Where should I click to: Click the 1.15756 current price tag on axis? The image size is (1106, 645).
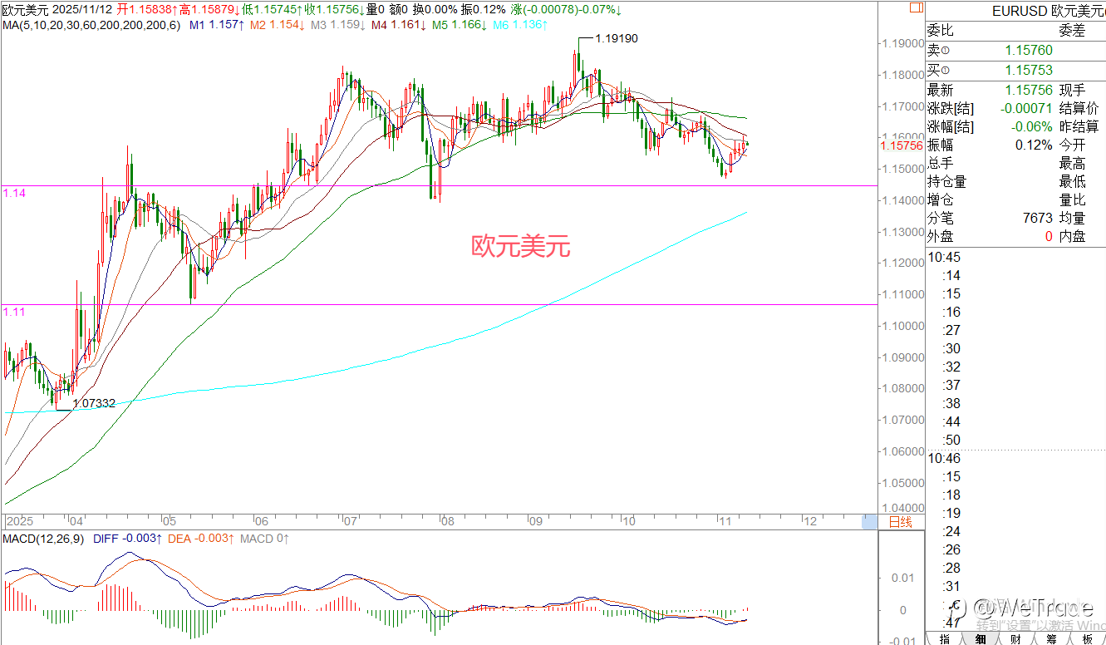coord(901,145)
